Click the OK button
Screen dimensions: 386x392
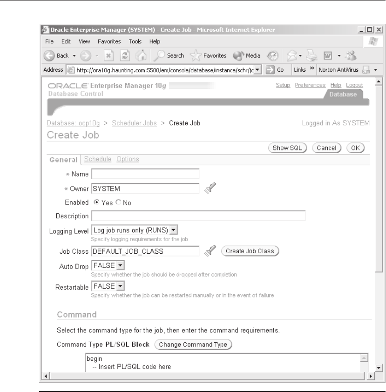355,148
